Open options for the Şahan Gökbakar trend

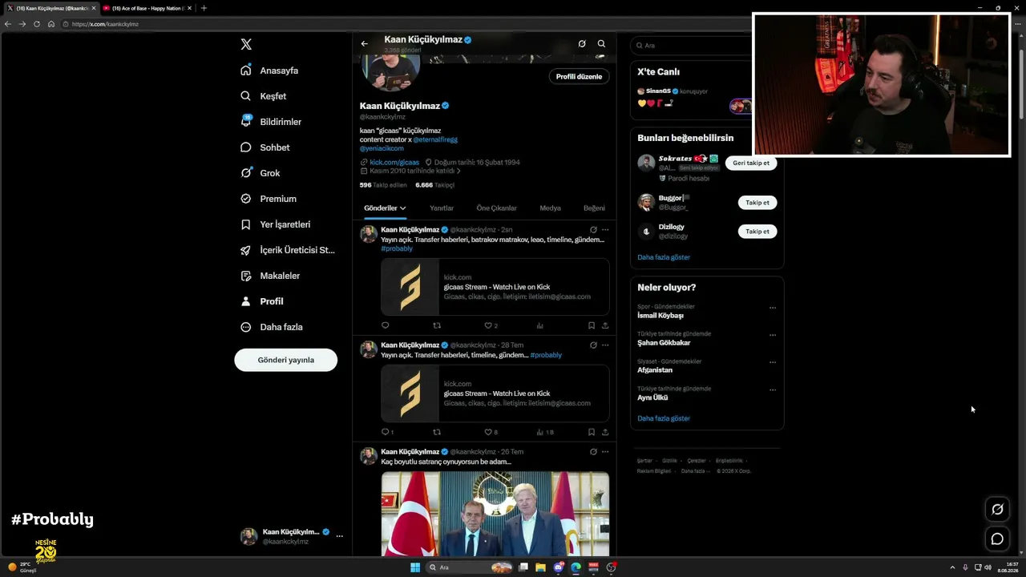pos(773,335)
